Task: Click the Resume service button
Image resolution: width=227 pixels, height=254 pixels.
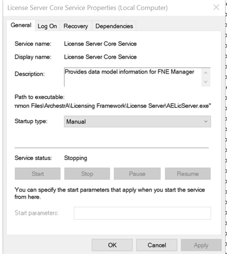Action: pos(188,174)
